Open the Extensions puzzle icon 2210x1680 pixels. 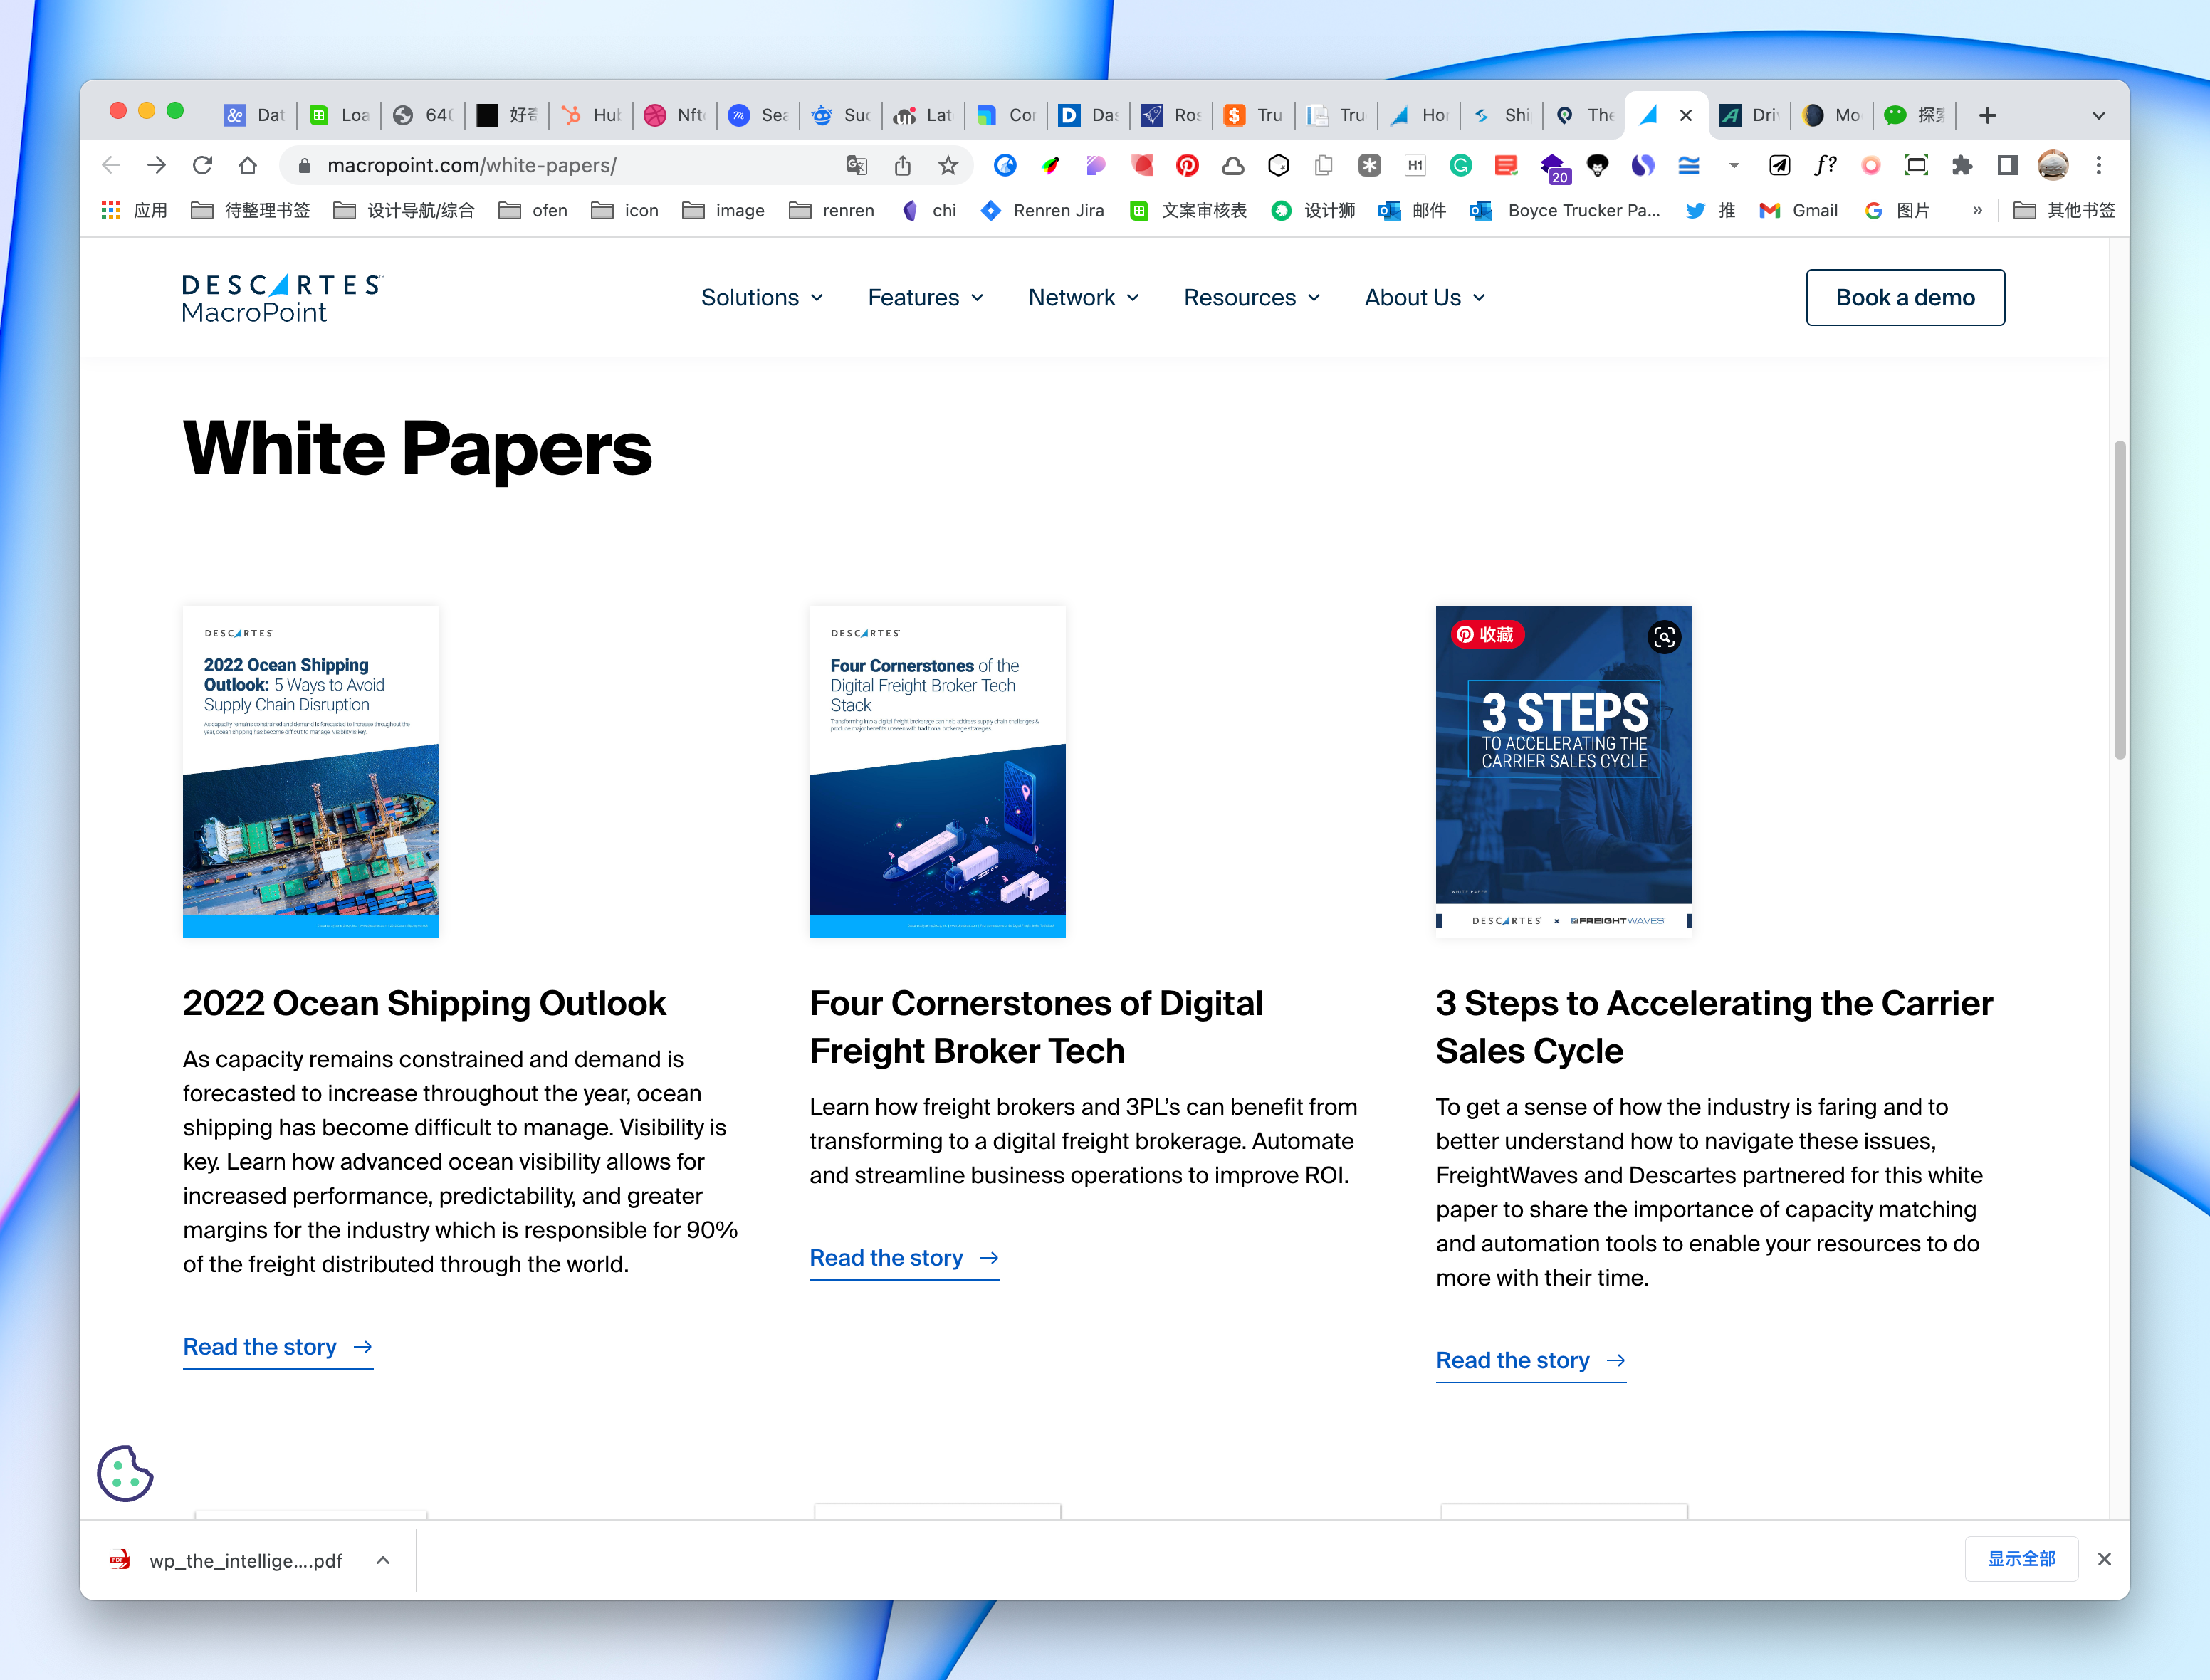point(1961,166)
